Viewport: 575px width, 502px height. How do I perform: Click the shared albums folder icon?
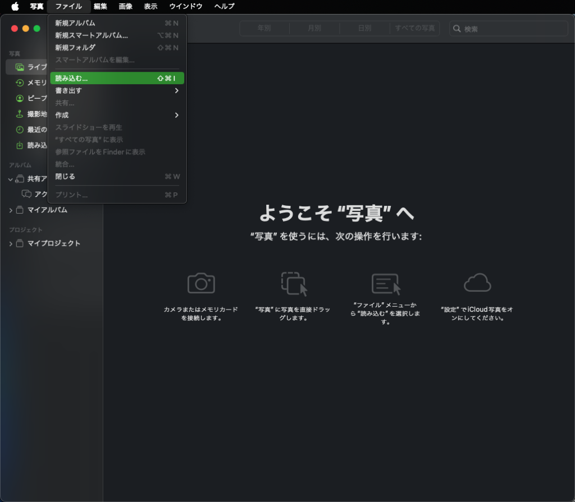[20, 179]
